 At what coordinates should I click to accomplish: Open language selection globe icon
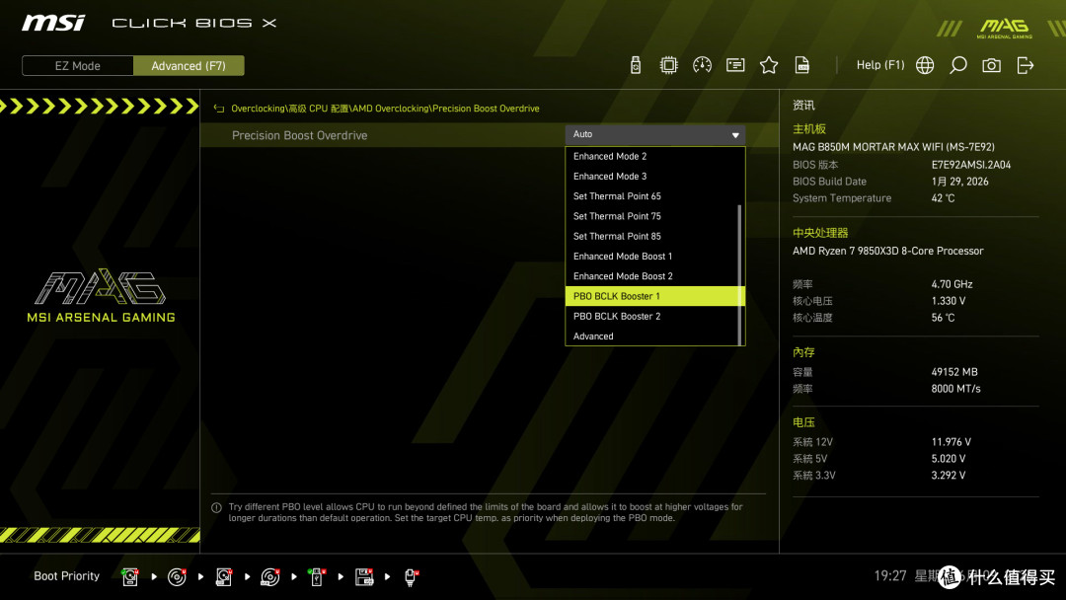(x=925, y=65)
